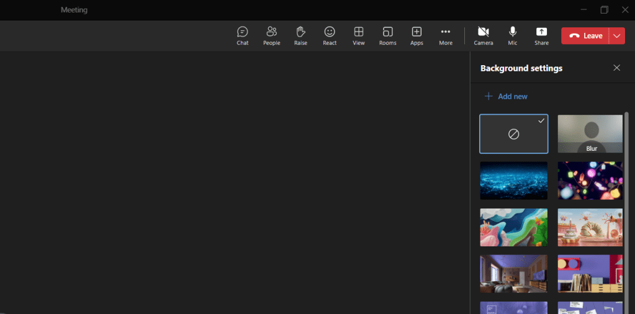Click Add new background link
Image resolution: width=635 pixels, height=314 pixels.
coord(507,96)
